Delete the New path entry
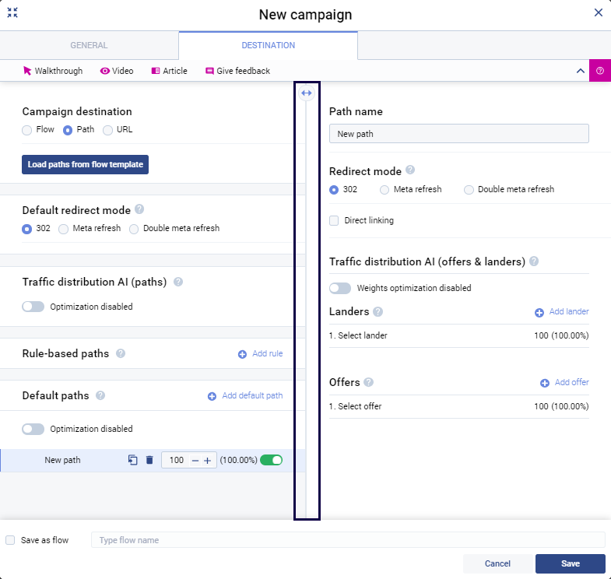The height and width of the screenshot is (579, 611). [x=149, y=461]
